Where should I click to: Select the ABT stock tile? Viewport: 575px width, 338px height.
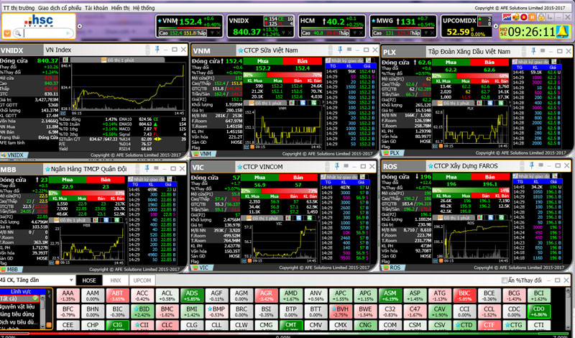[x=117, y=296]
